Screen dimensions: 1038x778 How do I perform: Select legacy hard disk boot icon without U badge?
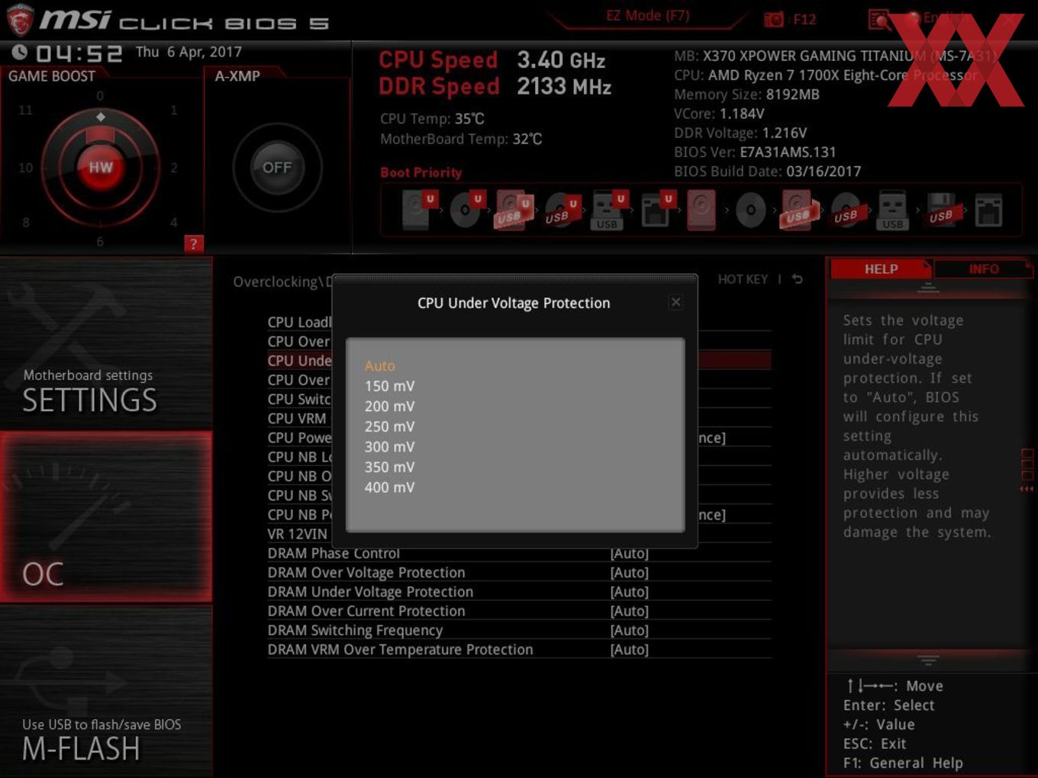tap(701, 210)
